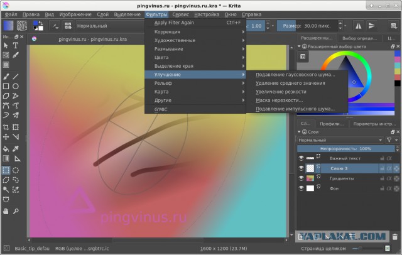Open the Файл menu
This screenshot has width=402, height=255.
pos(11,14)
